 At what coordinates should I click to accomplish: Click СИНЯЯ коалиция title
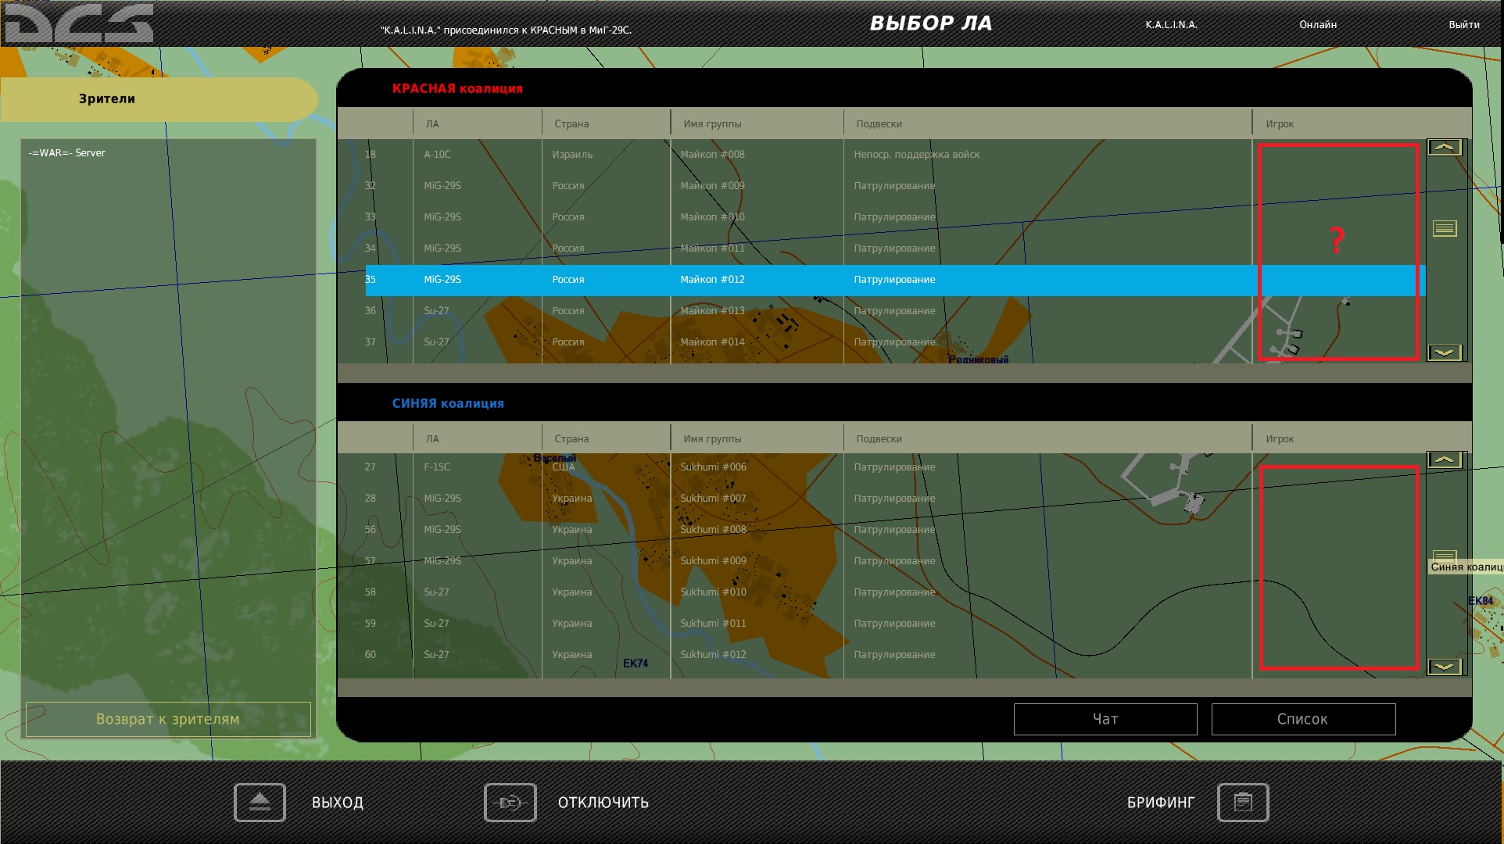click(x=448, y=404)
